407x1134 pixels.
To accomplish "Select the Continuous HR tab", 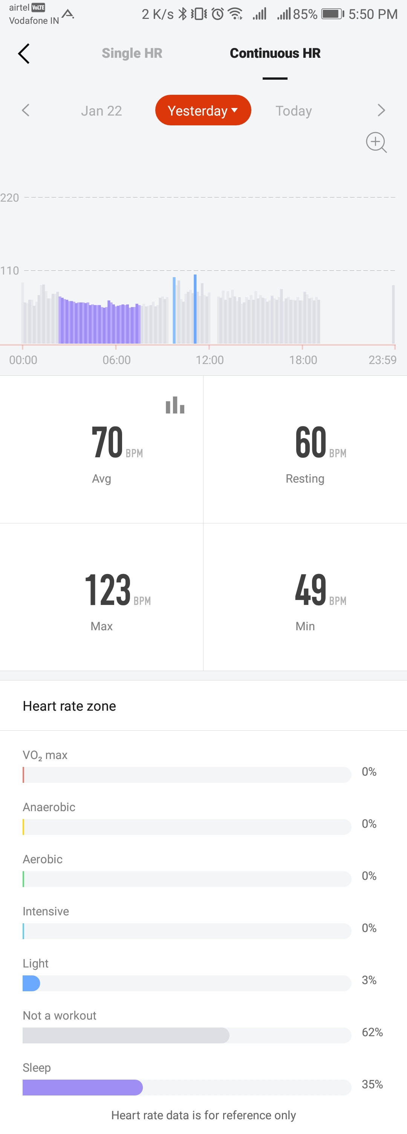I will 275,53.
